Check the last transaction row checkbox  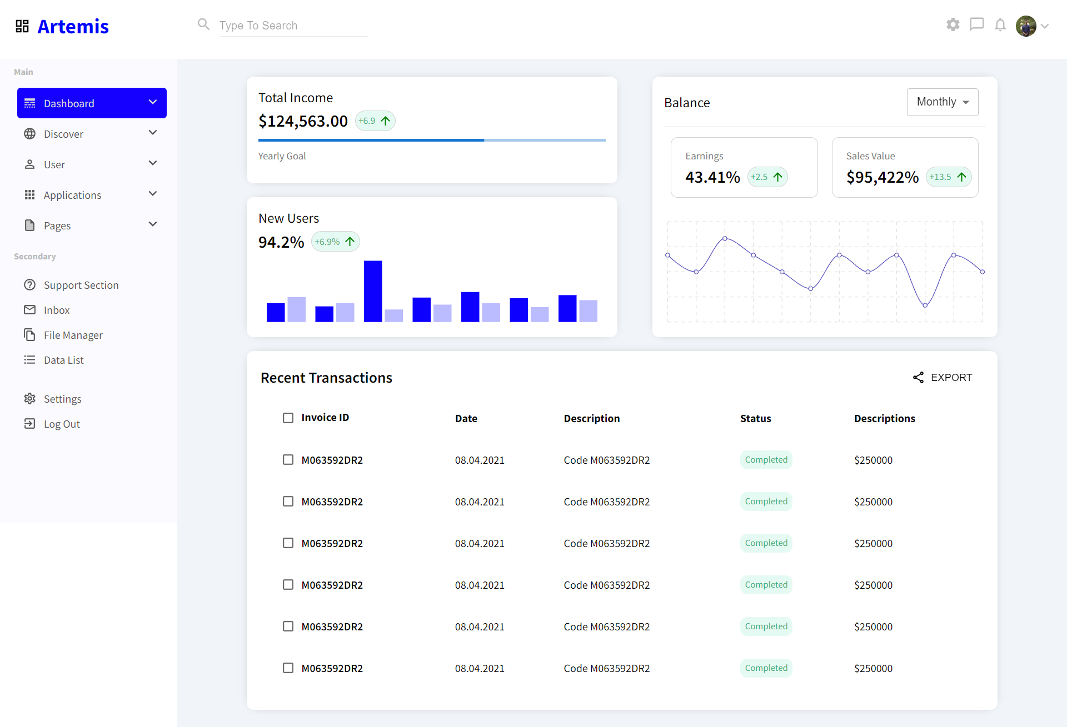[x=288, y=668]
